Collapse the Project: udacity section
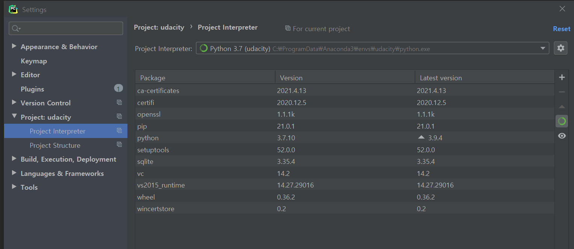 click(14, 117)
